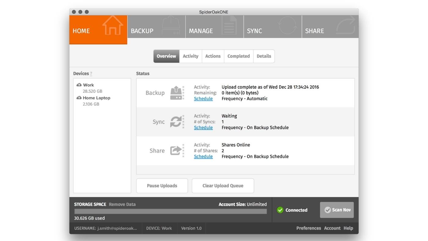Open the Help footer link
This screenshot has height=241, width=428.
click(348, 228)
